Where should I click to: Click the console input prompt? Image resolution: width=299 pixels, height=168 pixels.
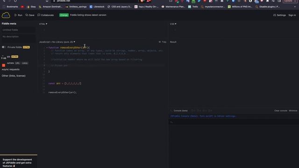(234, 122)
